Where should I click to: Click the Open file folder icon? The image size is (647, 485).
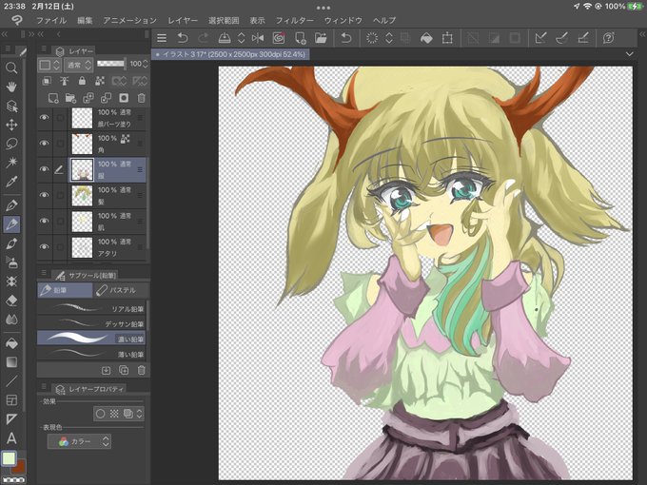click(321, 38)
